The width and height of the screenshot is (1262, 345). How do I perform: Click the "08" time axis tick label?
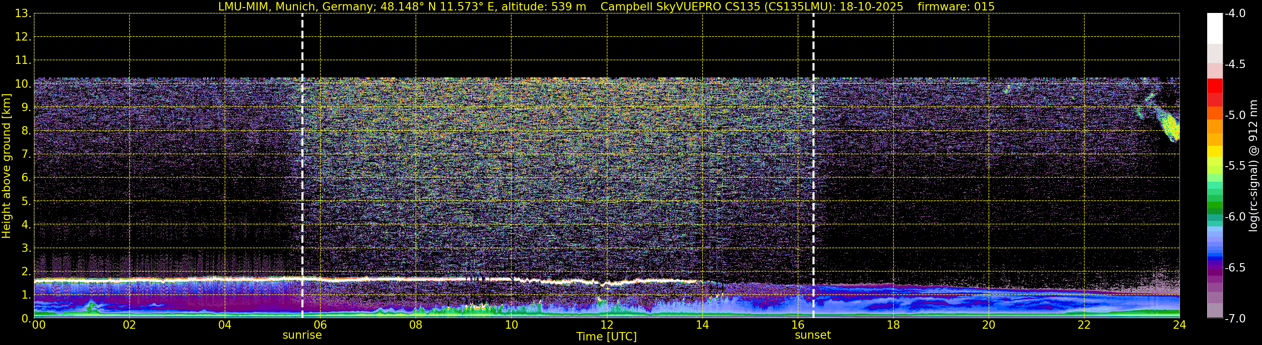(416, 325)
